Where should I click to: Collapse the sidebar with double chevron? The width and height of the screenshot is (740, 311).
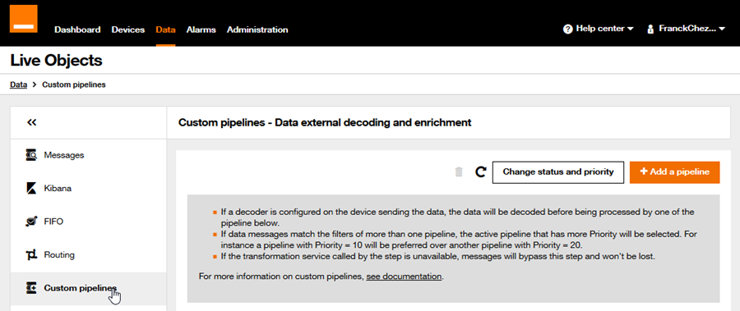pos(31,122)
